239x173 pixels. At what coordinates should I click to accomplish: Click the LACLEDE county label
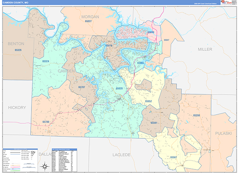[121, 155]
